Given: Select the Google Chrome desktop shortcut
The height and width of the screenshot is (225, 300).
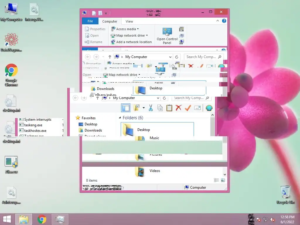Looking at the screenshot, I should coord(11,75).
